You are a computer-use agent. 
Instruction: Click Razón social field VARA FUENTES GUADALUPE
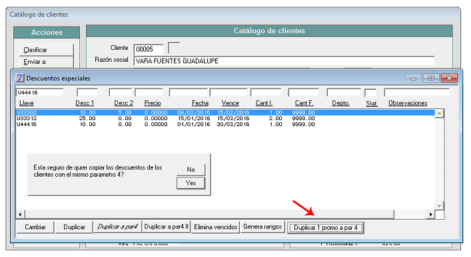point(284,61)
